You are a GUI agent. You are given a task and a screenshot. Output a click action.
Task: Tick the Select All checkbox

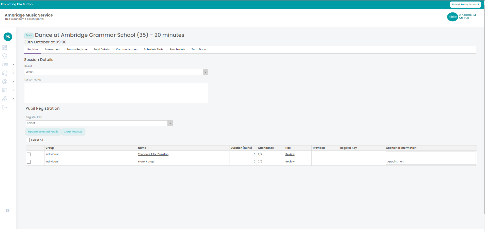(28, 140)
